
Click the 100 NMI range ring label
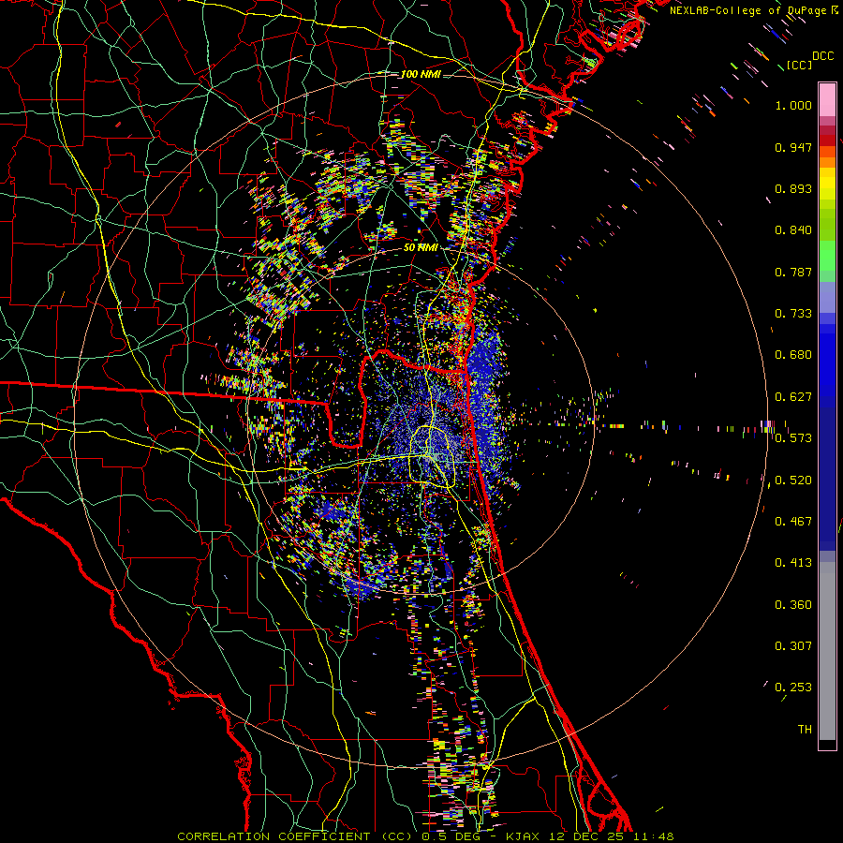pos(421,74)
